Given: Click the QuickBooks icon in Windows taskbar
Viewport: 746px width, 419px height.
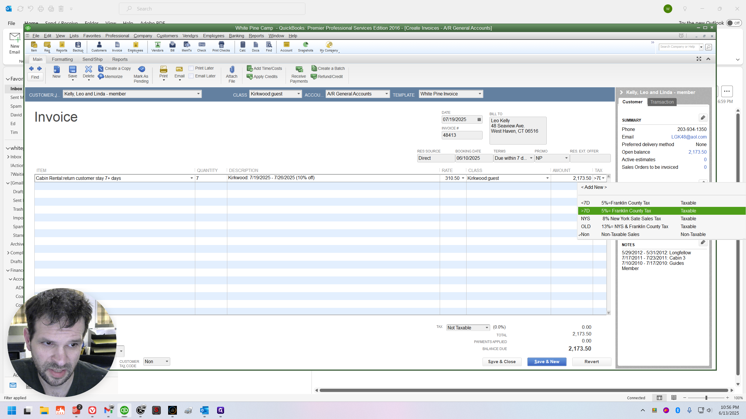Looking at the screenshot, I should point(124,410).
